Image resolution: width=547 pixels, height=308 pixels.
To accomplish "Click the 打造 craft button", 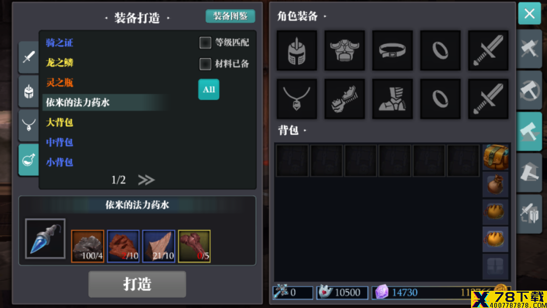I will [x=137, y=284].
